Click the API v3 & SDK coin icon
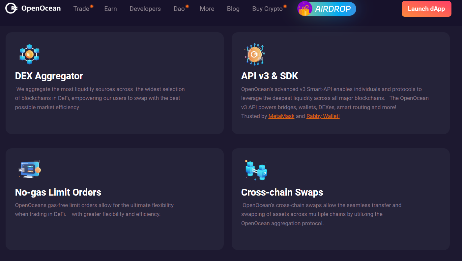Image resolution: width=462 pixels, height=261 pixels. [x=254, y=54]
